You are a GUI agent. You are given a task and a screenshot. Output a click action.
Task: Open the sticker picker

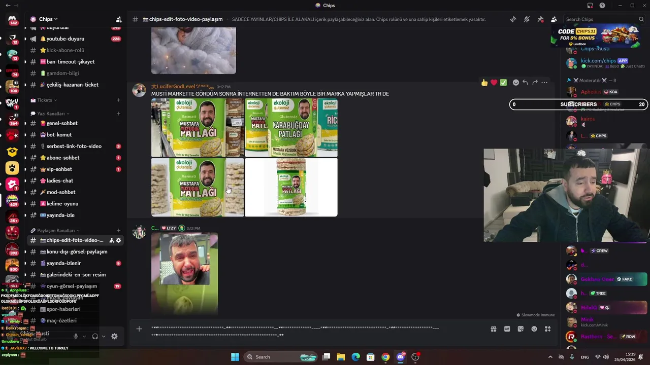point(521,329)
